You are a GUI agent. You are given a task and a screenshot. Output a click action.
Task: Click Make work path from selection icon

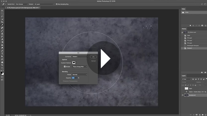pos(199,26)
